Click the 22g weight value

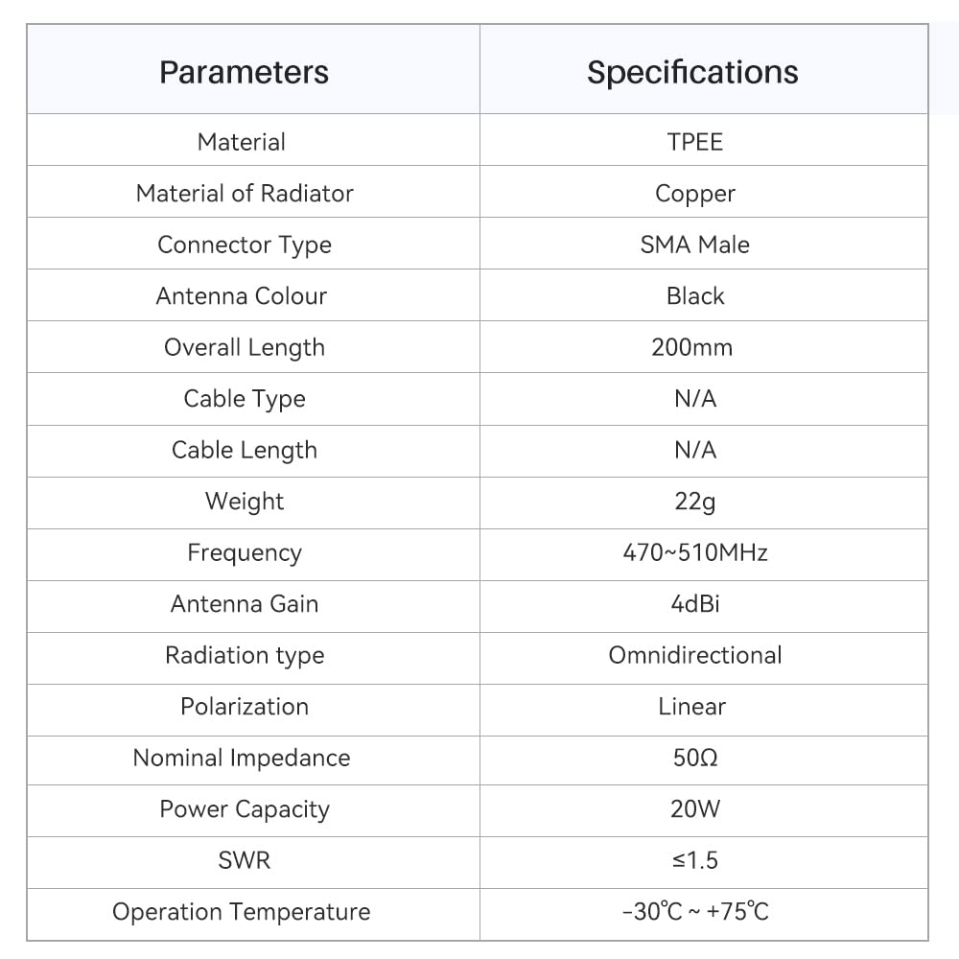694,503
